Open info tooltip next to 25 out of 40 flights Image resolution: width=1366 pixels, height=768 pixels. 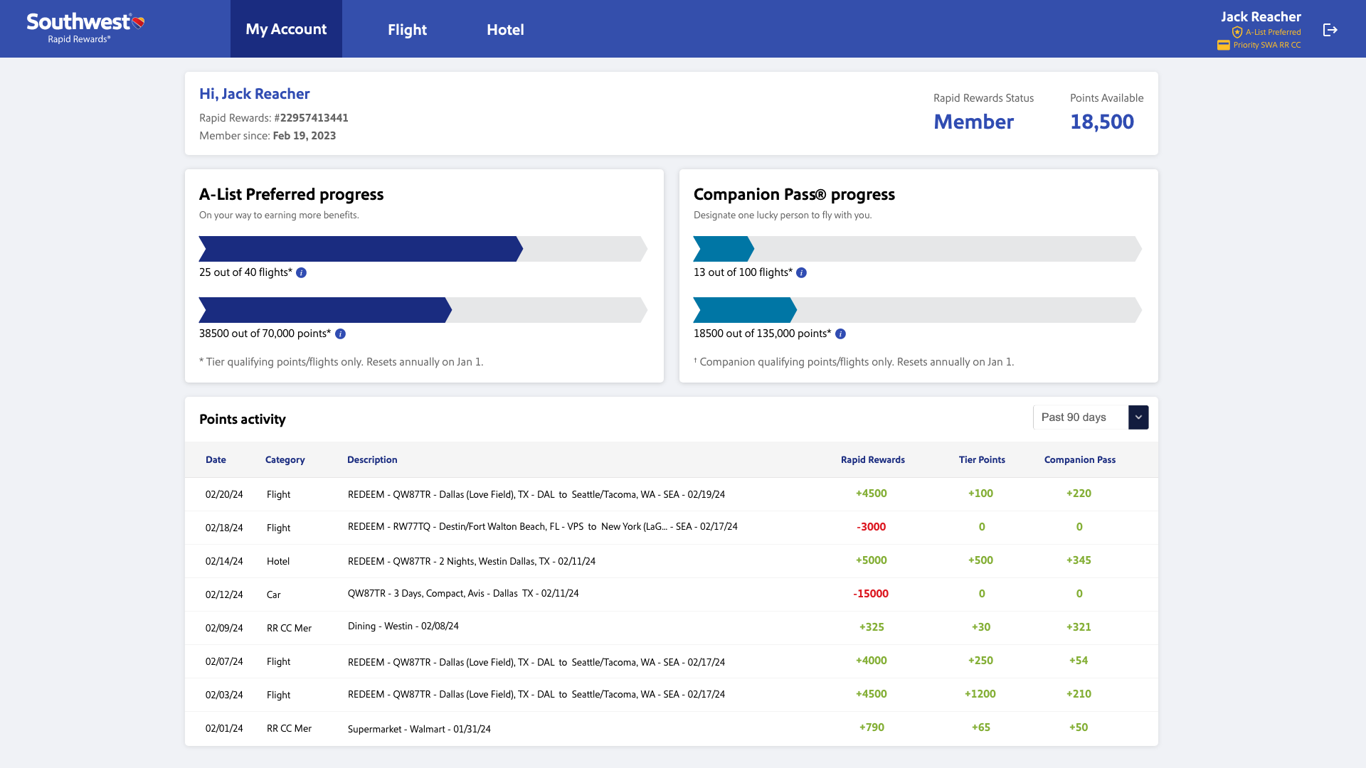(x=302, y=272)
